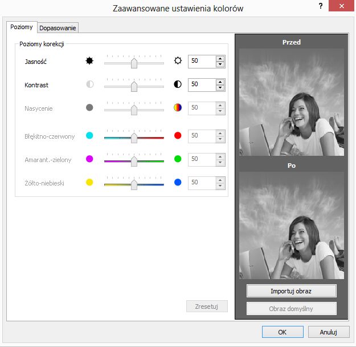
Task: Increase Kontrast value with up arrow
Action: pyautogui.click(x=220, y=82)
